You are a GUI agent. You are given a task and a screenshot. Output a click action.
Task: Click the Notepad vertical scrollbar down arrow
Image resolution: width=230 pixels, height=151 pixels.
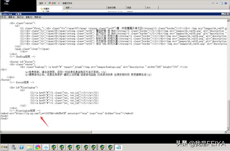pyautogui.click(x=228, y=129)
